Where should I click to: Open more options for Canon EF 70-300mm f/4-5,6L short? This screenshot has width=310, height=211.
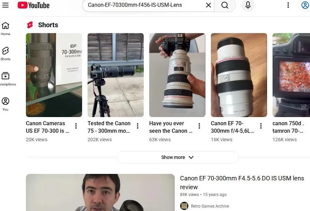tap(261, 126)
